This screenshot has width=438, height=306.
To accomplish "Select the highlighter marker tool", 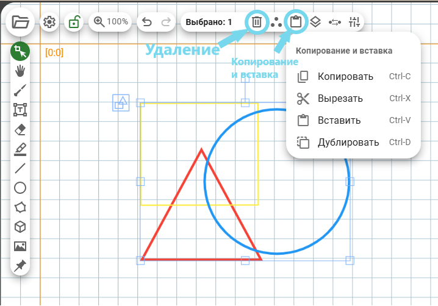I will click(20, 149).
